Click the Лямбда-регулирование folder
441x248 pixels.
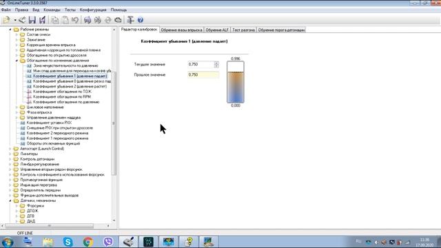point(40,164)
